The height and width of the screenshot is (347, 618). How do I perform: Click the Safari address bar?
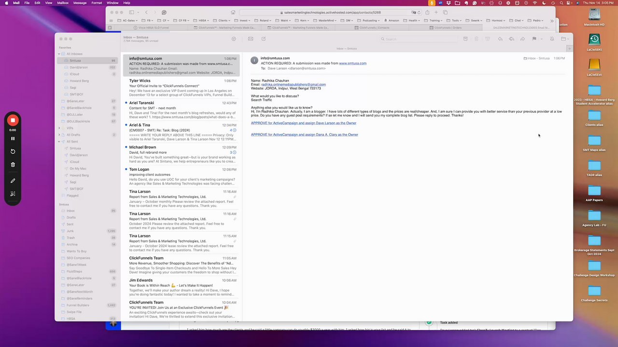coord(331,13)
